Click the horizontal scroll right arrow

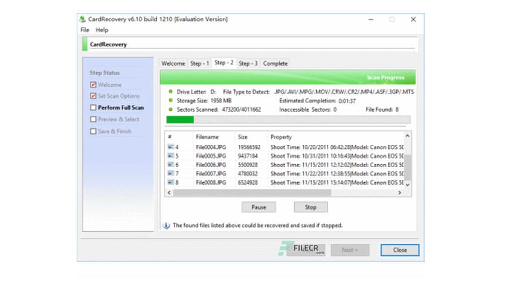pyautogui.click(x=400, y=192)
